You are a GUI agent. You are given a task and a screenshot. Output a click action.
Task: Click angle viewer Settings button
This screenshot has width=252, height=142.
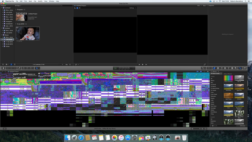pos(132,8)
